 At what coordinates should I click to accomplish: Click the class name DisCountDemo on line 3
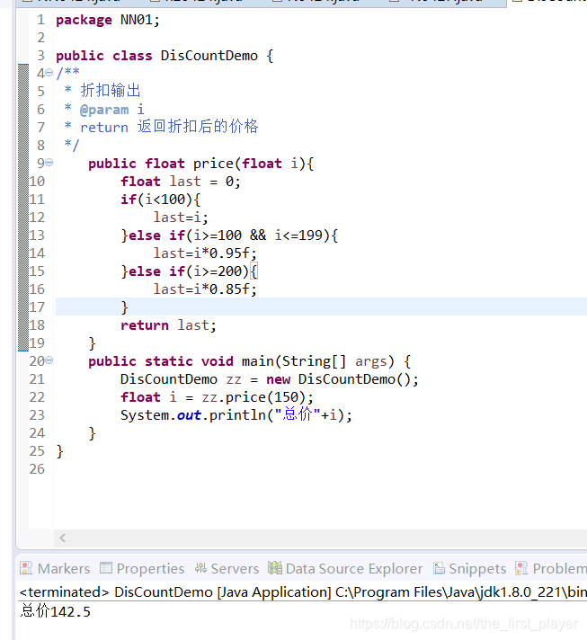[x=209, y=56]
